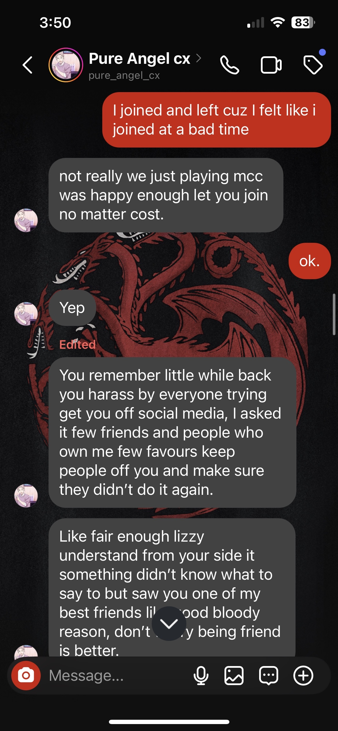Open the sticker and GIF chat bubble icon

tap(269, 676)
